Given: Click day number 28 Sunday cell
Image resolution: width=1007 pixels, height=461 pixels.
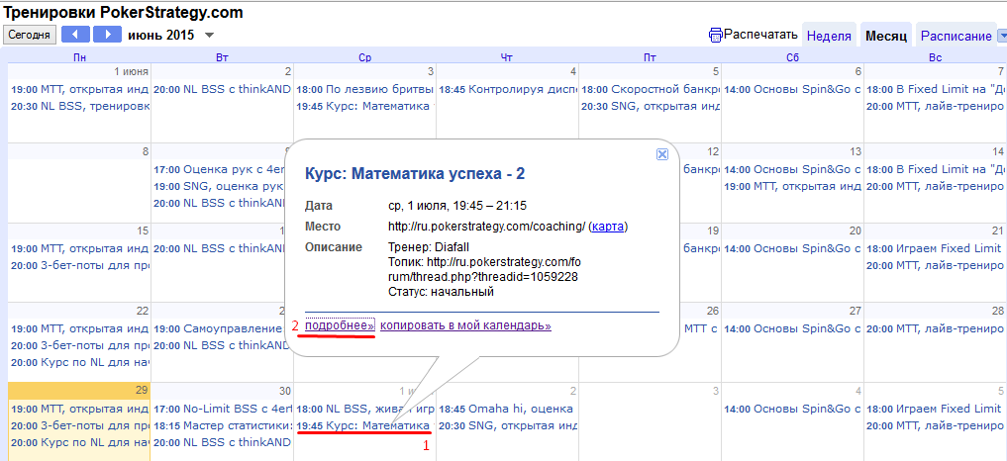Looking at the screenshot, I should [x=997, y=311].
